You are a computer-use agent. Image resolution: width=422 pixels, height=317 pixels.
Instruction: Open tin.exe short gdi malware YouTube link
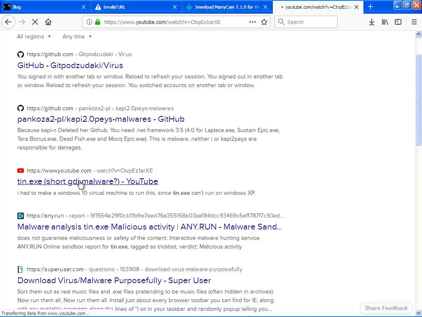point(88,182)
